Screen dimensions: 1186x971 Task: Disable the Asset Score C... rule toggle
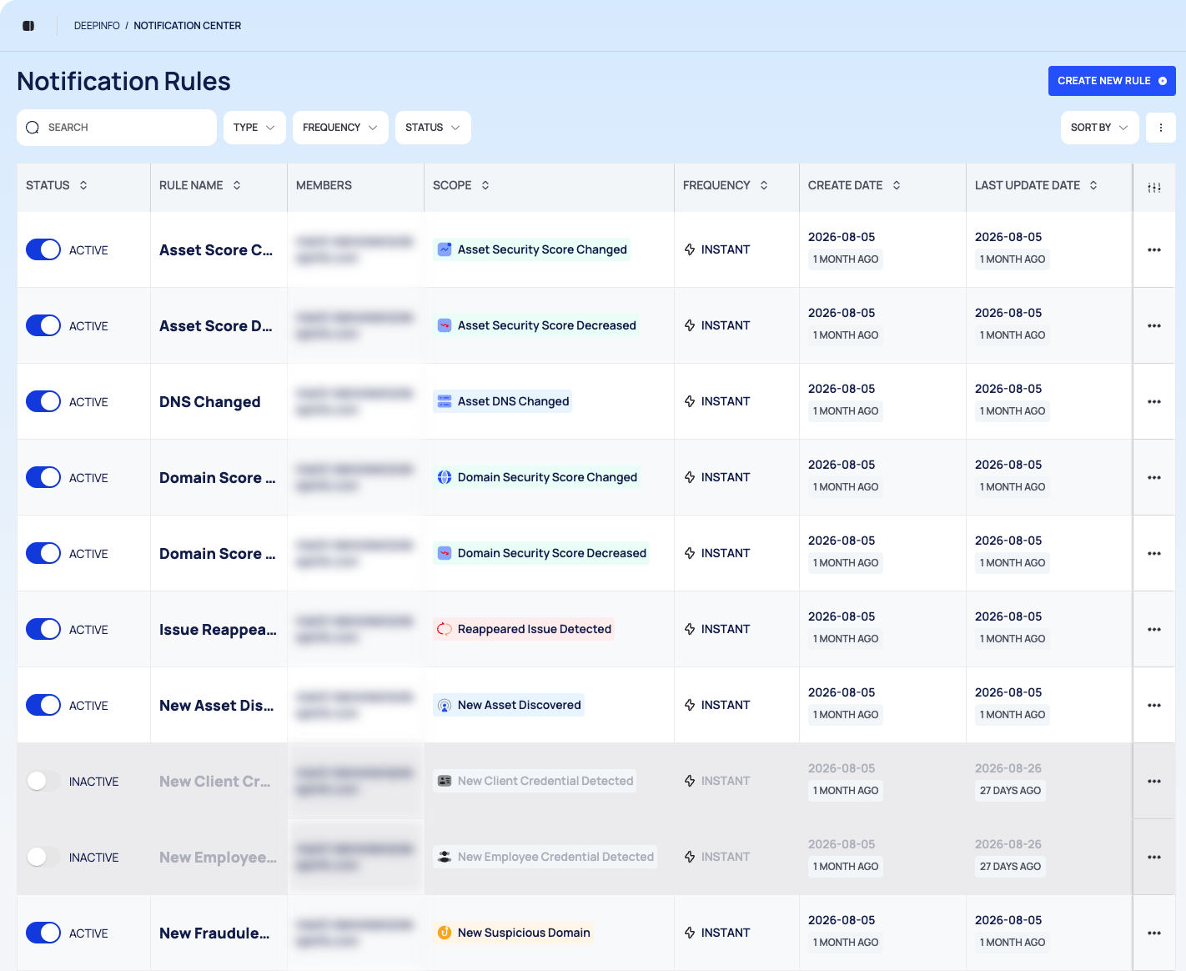pyautogui.click(x=43, y=249)
